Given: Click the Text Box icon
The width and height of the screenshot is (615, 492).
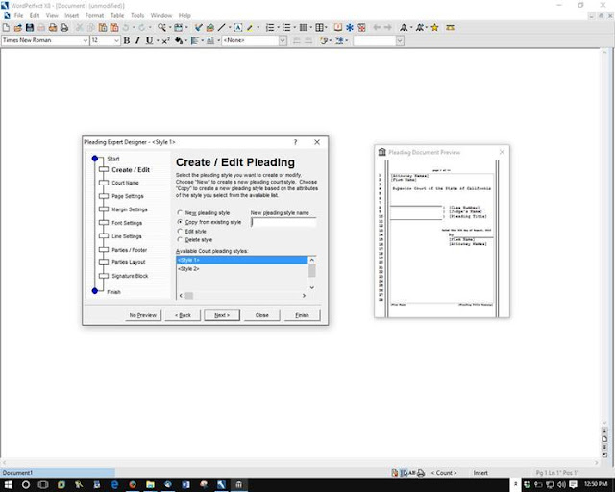Looking at the screenshot, I should point(238,28).
